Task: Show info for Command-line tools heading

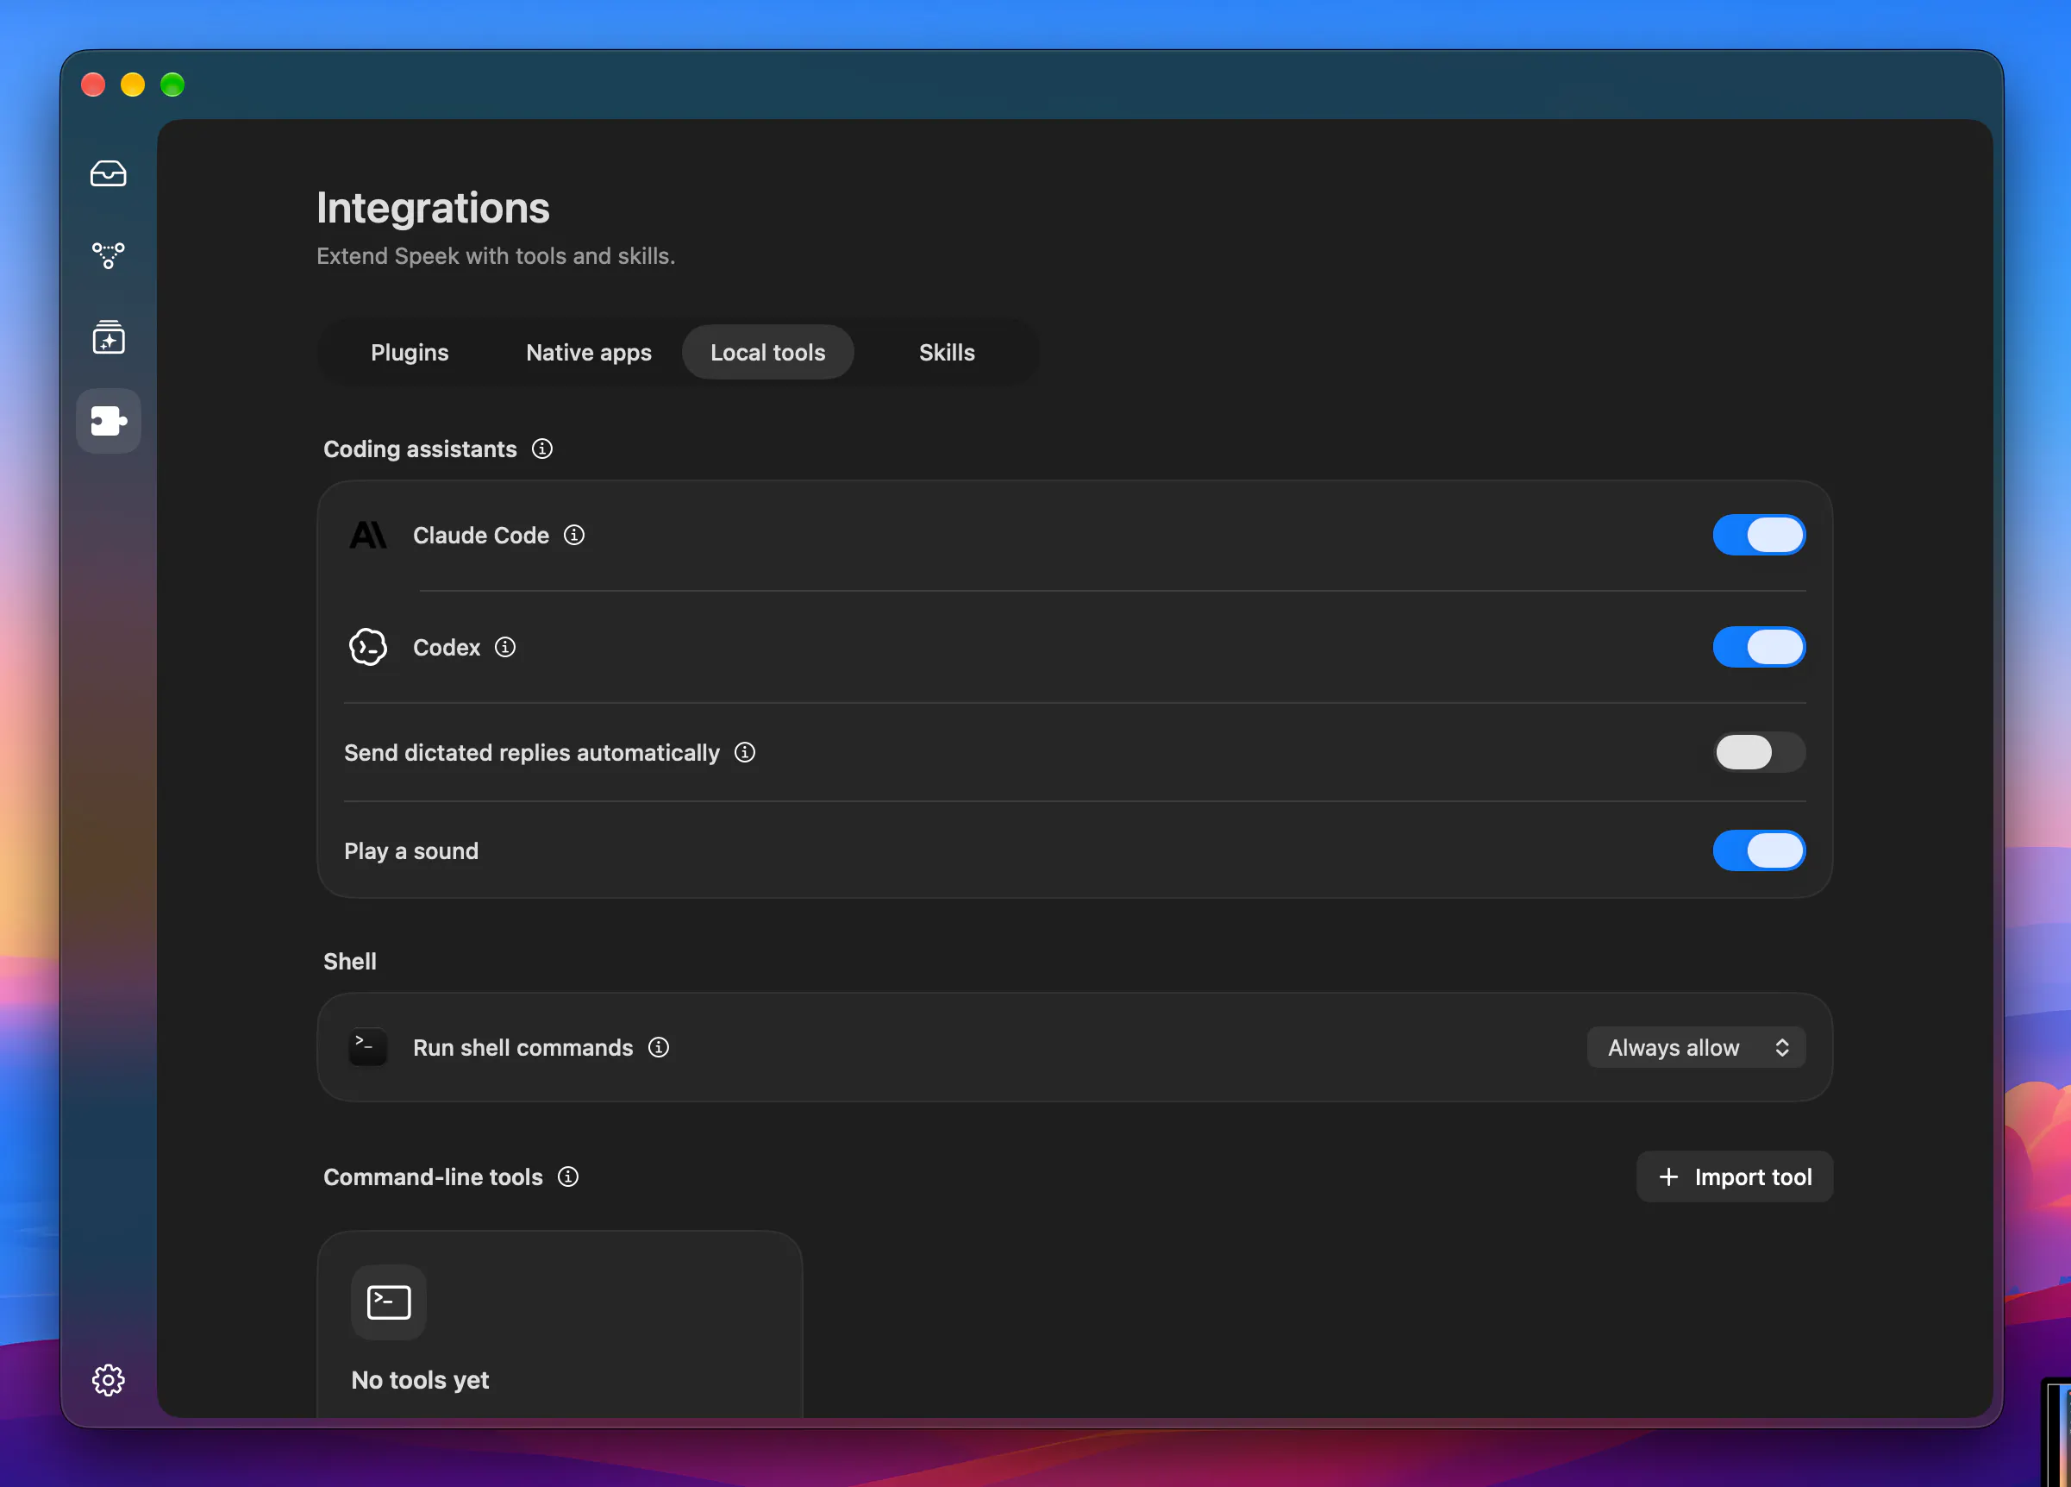Action: coord(568,1176)
